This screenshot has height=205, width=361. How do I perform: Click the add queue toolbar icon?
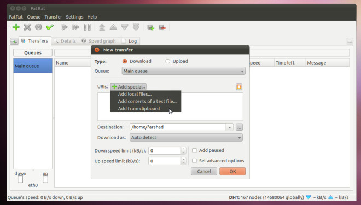point(150,27)
